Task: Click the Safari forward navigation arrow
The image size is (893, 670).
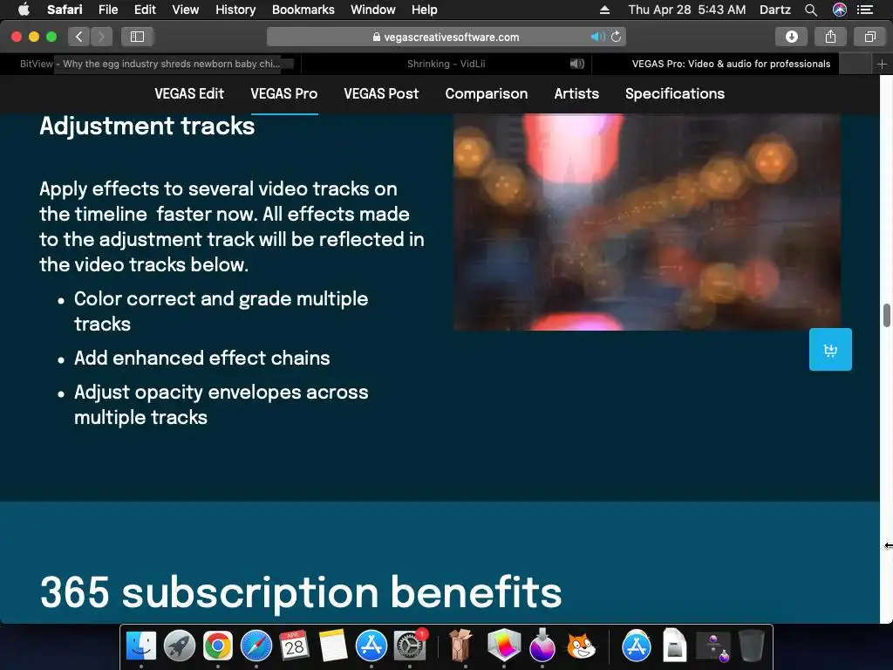Action: click(x=101, y=37)
